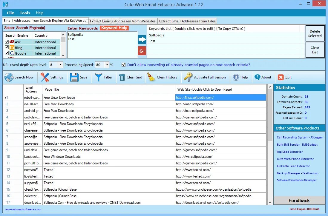Click the application logo in title bar
This screenshot has width=328, height=216.
tap(5, 4)
